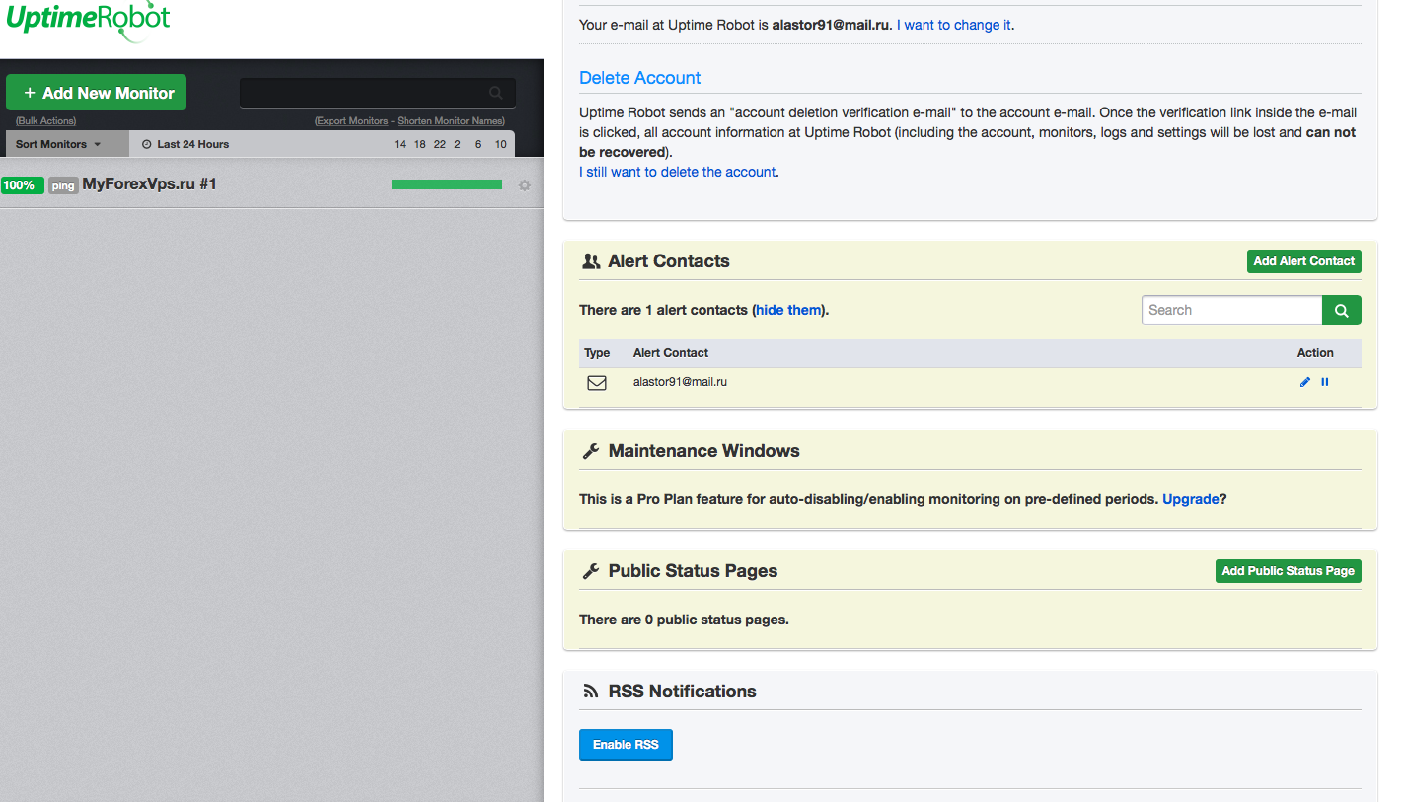Image resolution: width=1405 pixels, height=802 pixels.
Task: Select the Last 24 Hours tab
Action: (185, 144)
